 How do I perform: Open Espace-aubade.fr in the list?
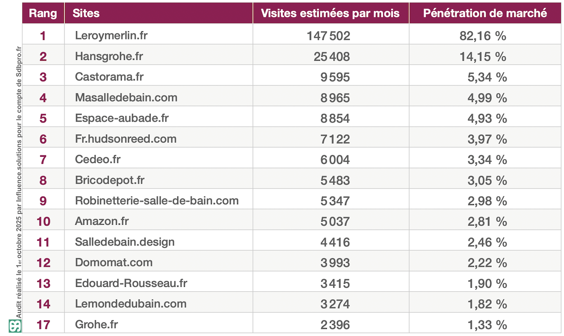tap(122, 118)
